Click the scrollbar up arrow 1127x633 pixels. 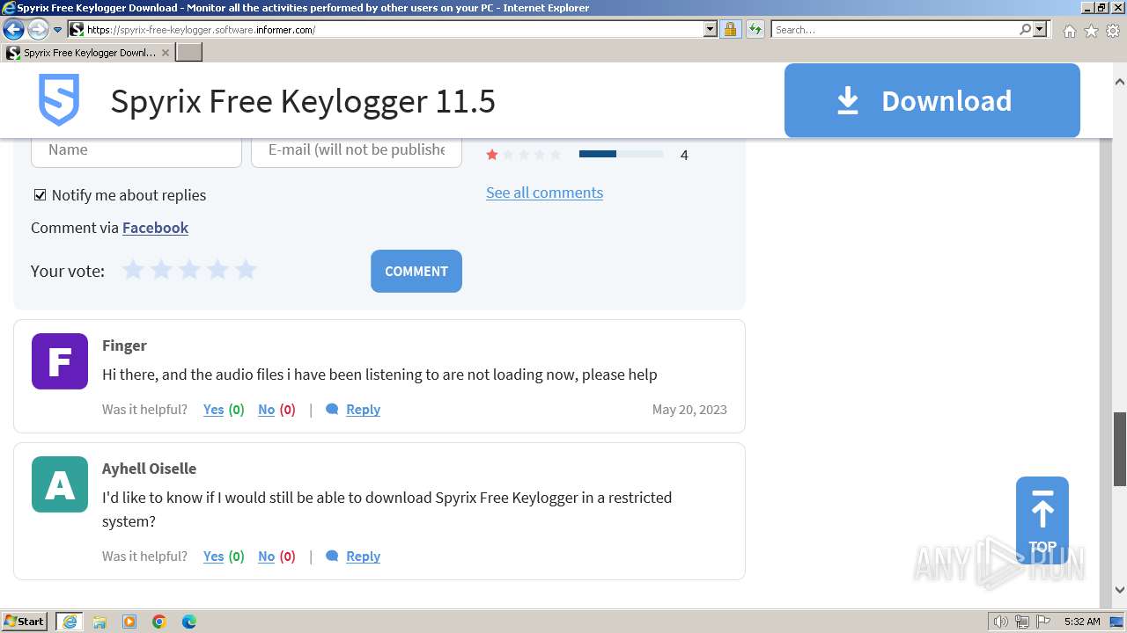[1120, 82]
